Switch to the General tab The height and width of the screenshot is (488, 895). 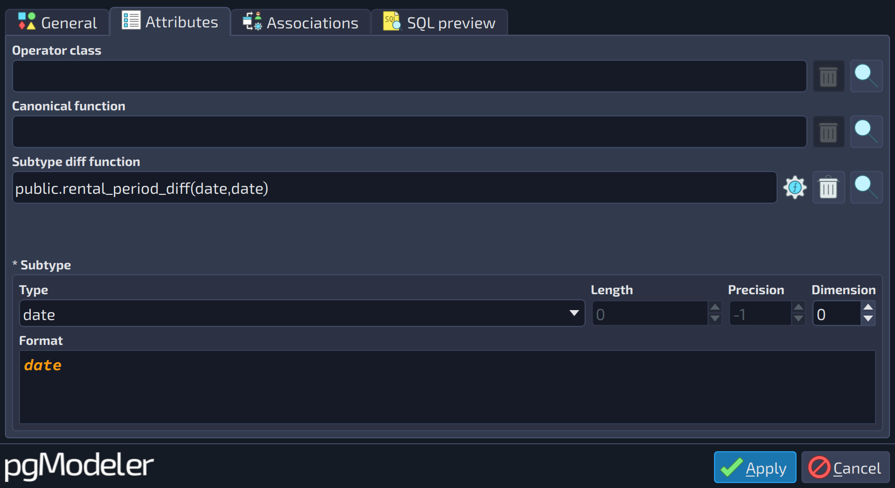pyautogui.click(x=57, y=22)
